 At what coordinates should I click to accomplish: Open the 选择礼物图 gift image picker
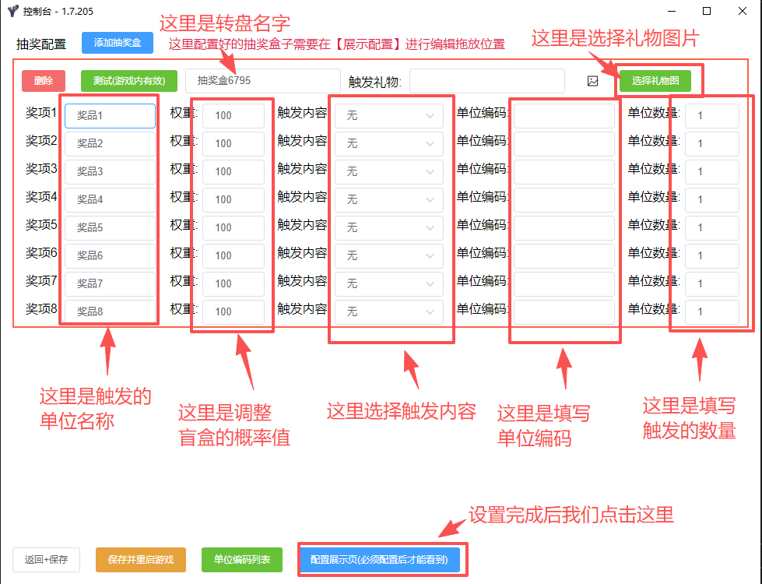(656, 80)
